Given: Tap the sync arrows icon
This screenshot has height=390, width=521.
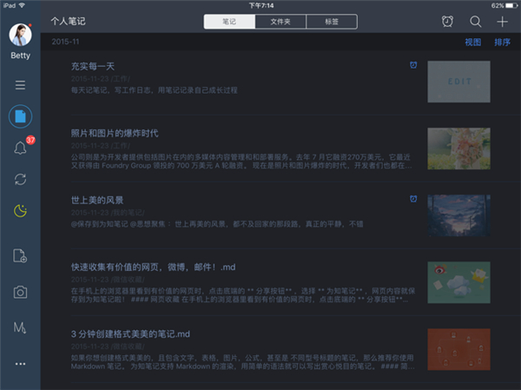Looking at the screenshot, I should 20,178.
